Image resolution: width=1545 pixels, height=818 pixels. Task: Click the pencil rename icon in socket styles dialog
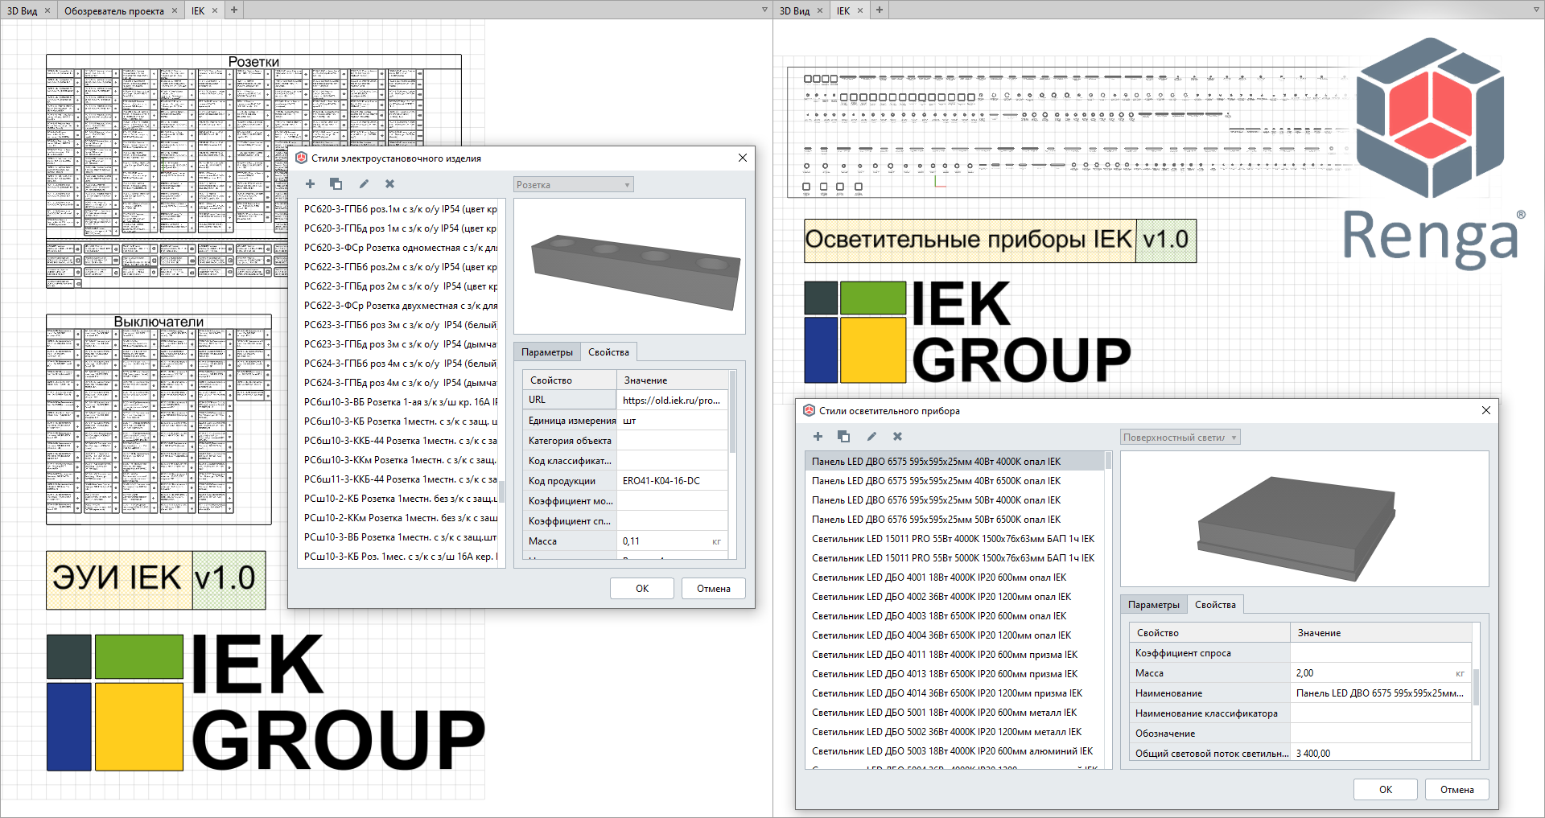pyautogui.click(x=364, y=184)
